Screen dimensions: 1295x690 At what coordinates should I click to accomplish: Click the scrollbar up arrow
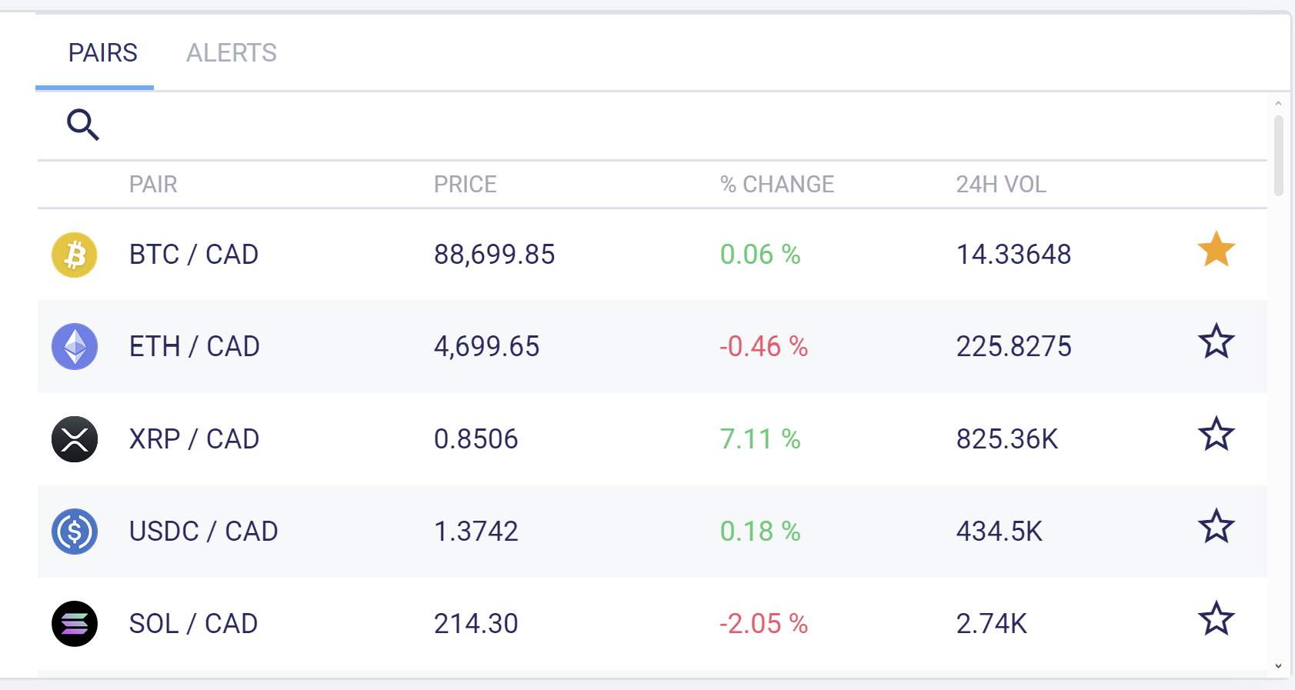point(1278,103)
